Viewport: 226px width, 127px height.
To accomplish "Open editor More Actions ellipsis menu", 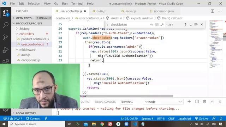I will pos(220,11).
